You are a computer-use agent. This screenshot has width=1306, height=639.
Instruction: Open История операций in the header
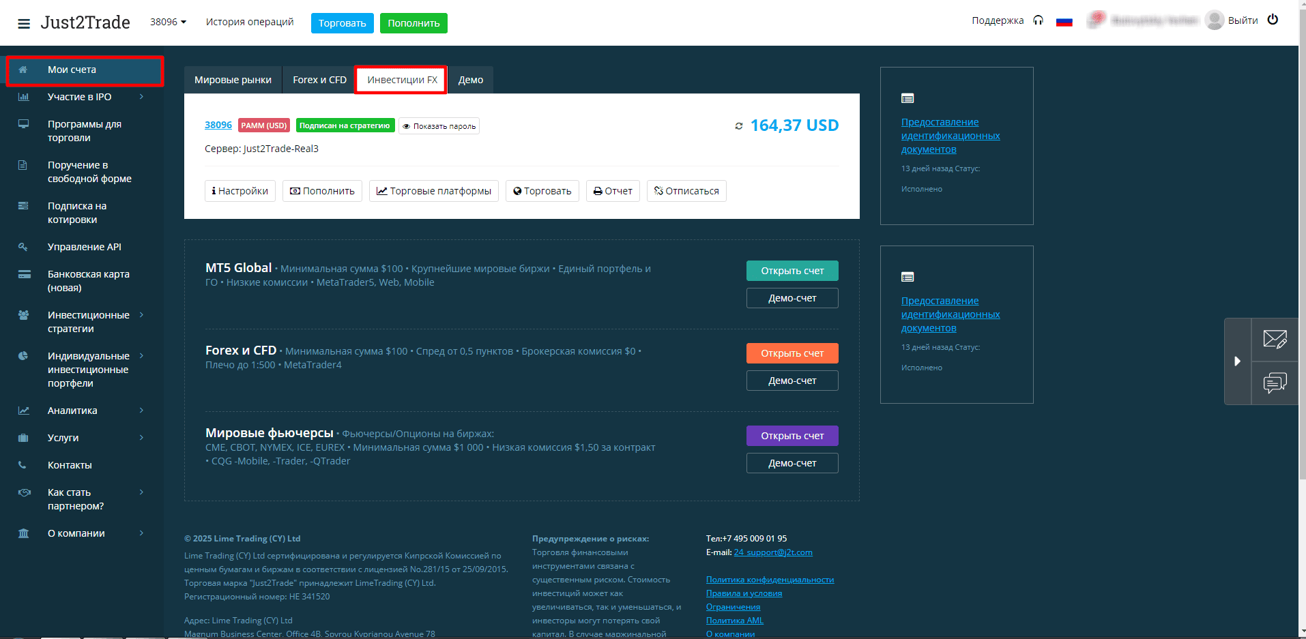click(x=250, y=22)
